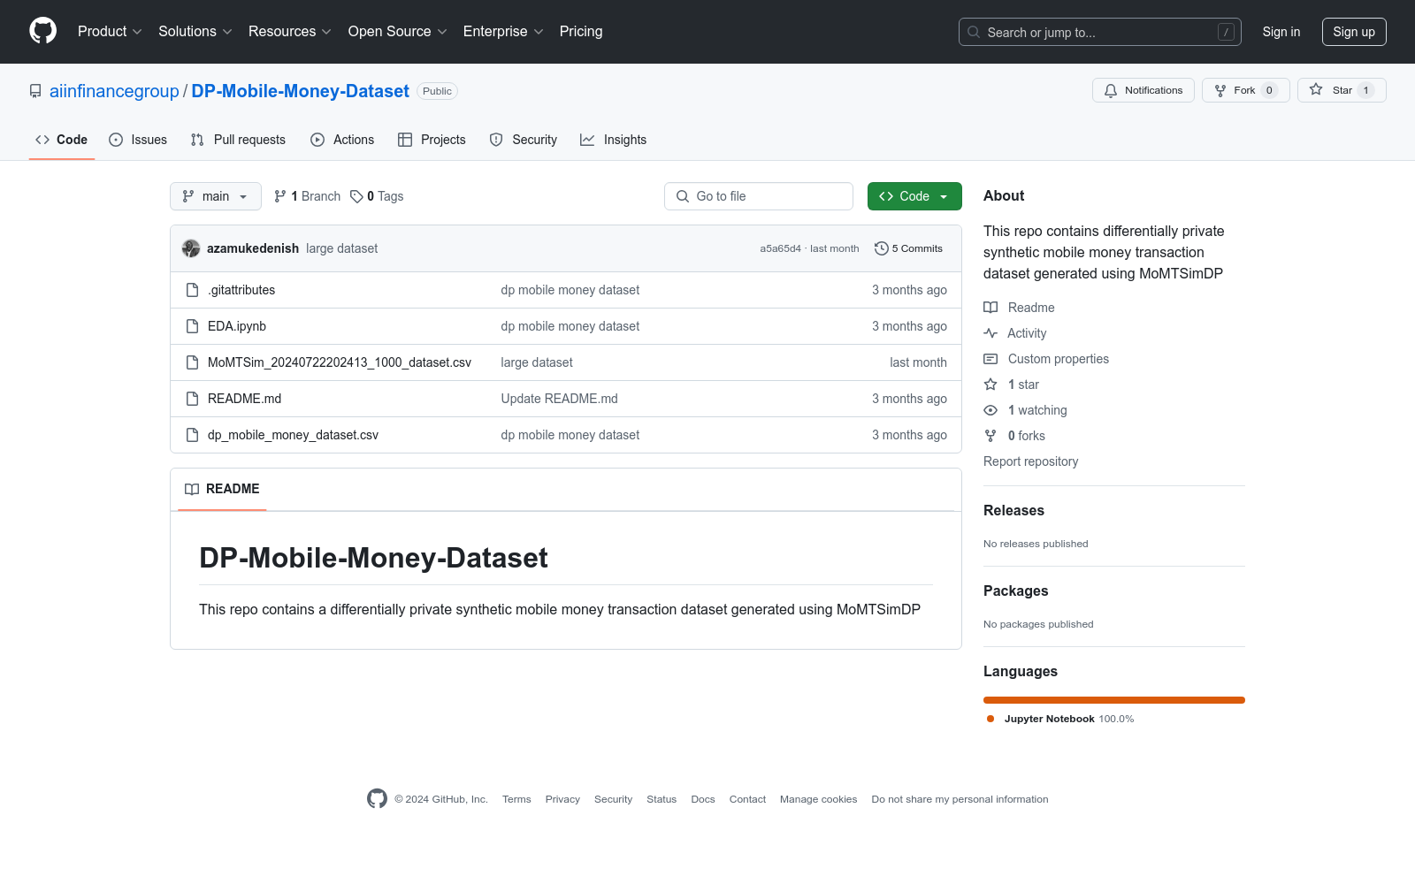Open the azamukedenish commit author link

click(x=253, y=248)
